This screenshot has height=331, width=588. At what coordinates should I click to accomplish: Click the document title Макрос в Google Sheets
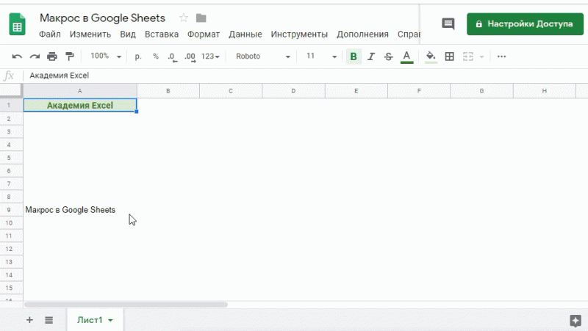[x=102, y=18]
